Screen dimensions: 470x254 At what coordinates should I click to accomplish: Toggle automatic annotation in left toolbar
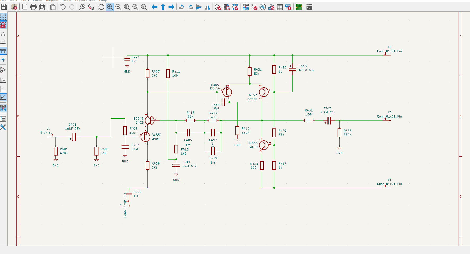pyautogui.click(x=3, y=108)
